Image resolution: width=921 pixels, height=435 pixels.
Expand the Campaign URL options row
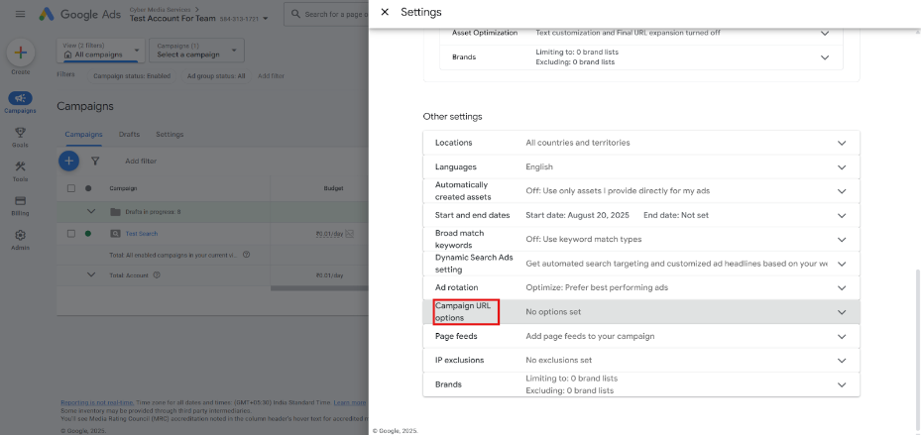(842, 312)
